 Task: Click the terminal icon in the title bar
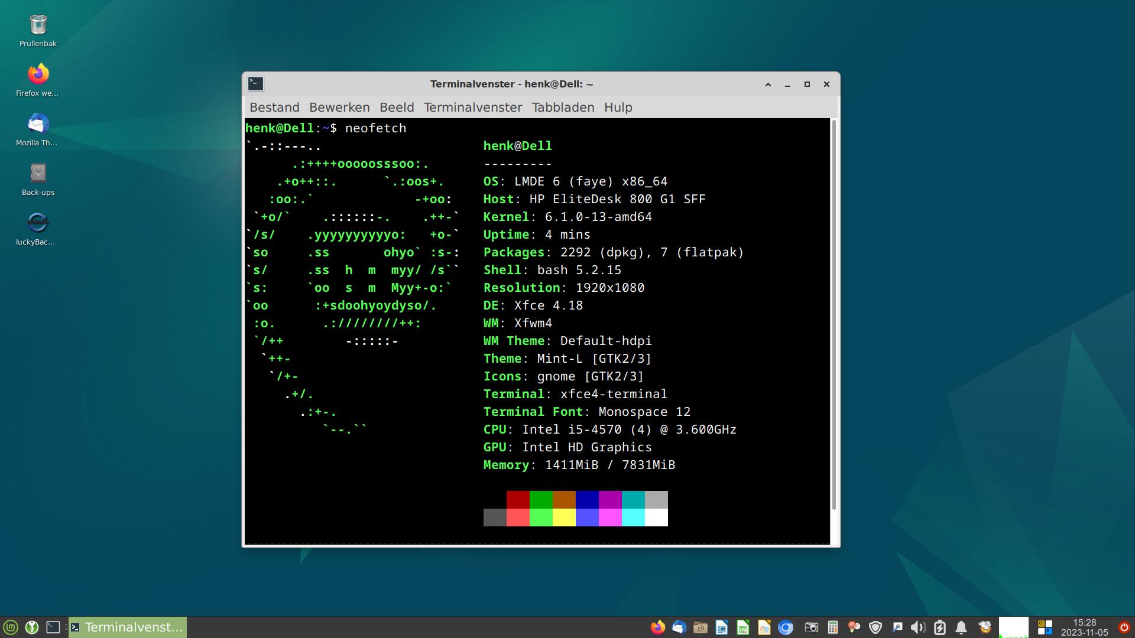point(255,84)
